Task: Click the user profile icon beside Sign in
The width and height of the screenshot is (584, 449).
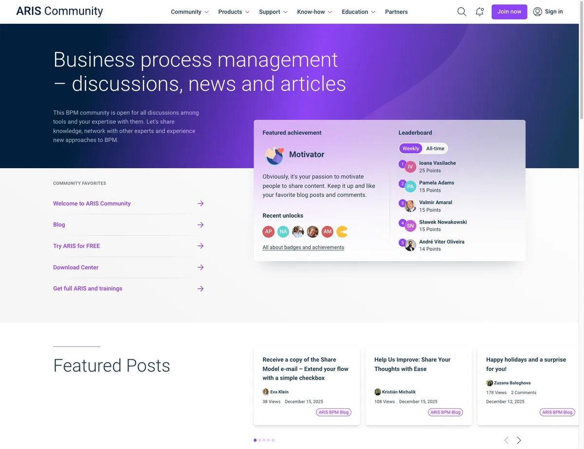Action: 537,12
